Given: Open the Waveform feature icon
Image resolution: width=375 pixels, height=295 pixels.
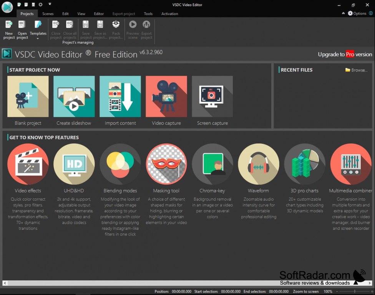Looking at the screenshot, I should (x=259, y=164).
